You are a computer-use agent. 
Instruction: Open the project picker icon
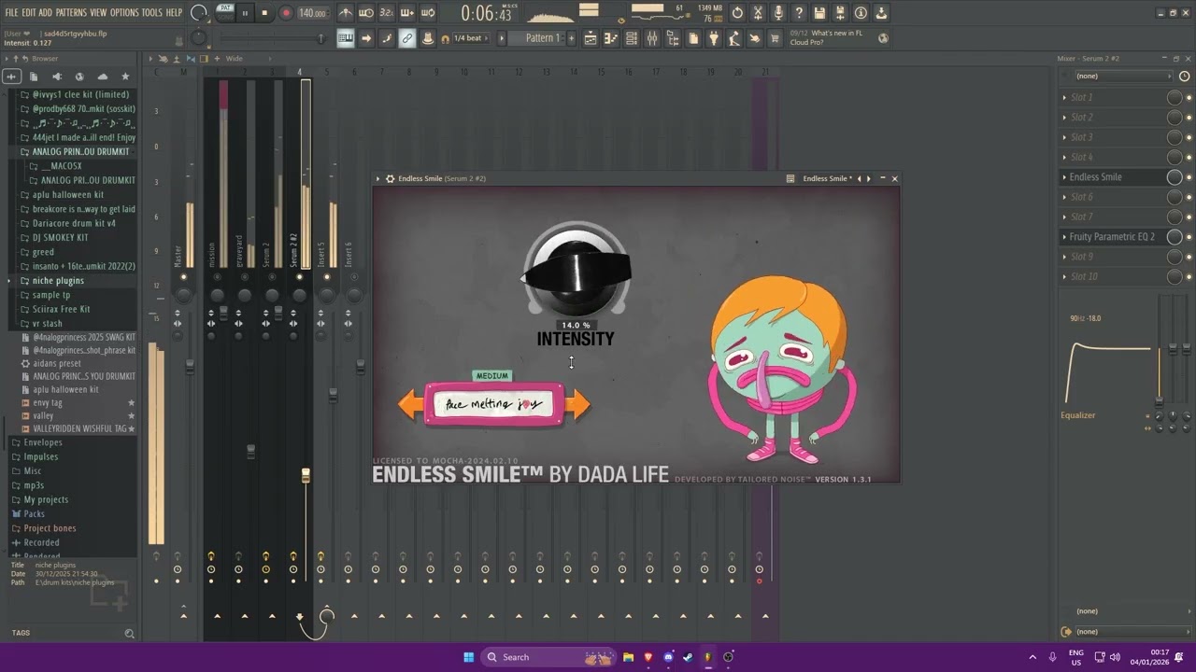tap(693, 38)
